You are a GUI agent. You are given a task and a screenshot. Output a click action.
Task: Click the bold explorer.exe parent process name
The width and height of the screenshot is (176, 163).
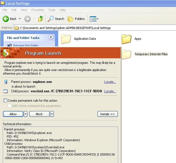pyautogui.click(x=42, y=82)
